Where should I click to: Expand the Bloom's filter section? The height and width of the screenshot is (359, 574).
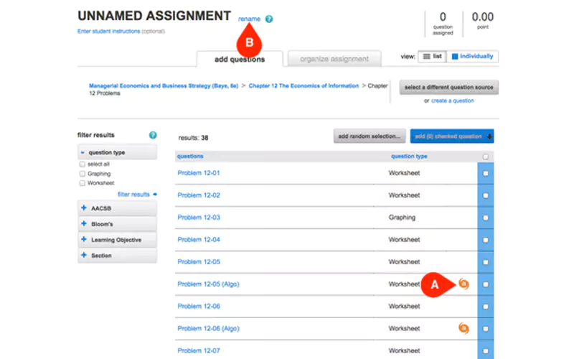pyautogui.click(x=117, y=224)
